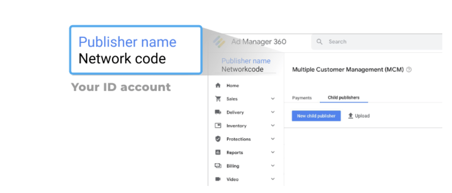This screenshot has height=193, width=452.
Task: Click the Reports bar chart icon
Action: (218, 152)
